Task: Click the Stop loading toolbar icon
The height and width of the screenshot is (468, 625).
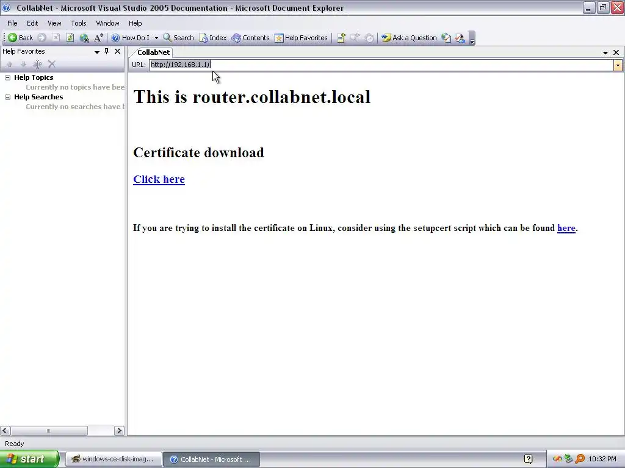Action: (x=56, y=38)
